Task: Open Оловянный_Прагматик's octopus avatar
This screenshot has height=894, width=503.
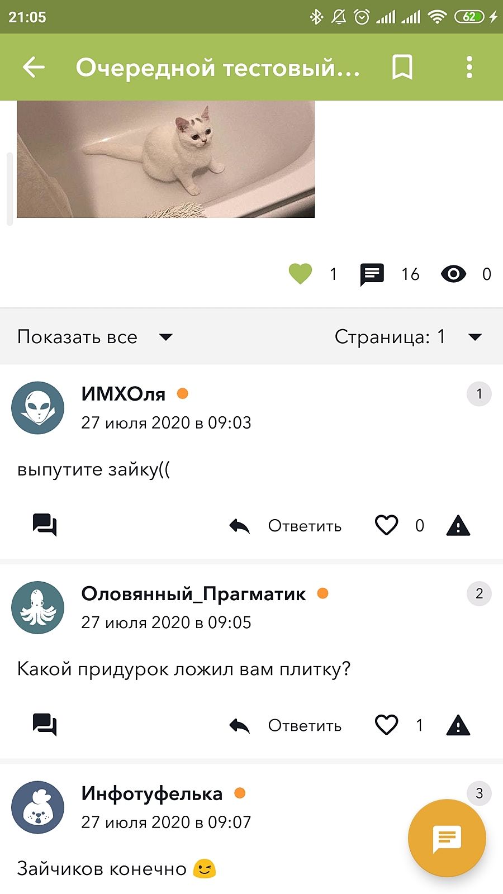Action: point(37,607)
